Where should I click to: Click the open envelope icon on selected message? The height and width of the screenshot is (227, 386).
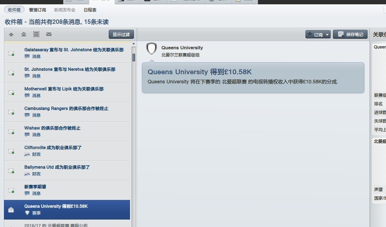click(11, 210)
